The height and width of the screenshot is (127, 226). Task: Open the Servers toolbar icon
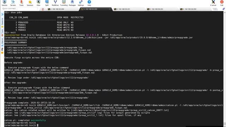pos(13,3)
